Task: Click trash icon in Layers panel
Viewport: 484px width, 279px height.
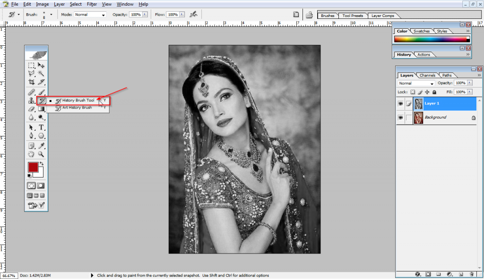Action: pos(471,274)
